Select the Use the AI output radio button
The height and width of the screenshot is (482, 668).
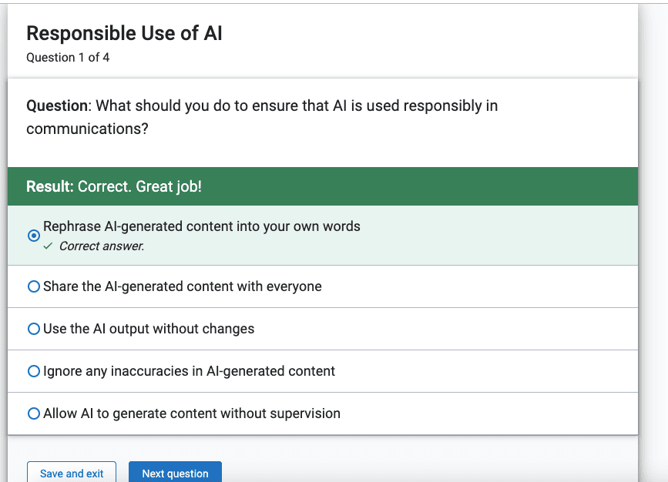34,329
